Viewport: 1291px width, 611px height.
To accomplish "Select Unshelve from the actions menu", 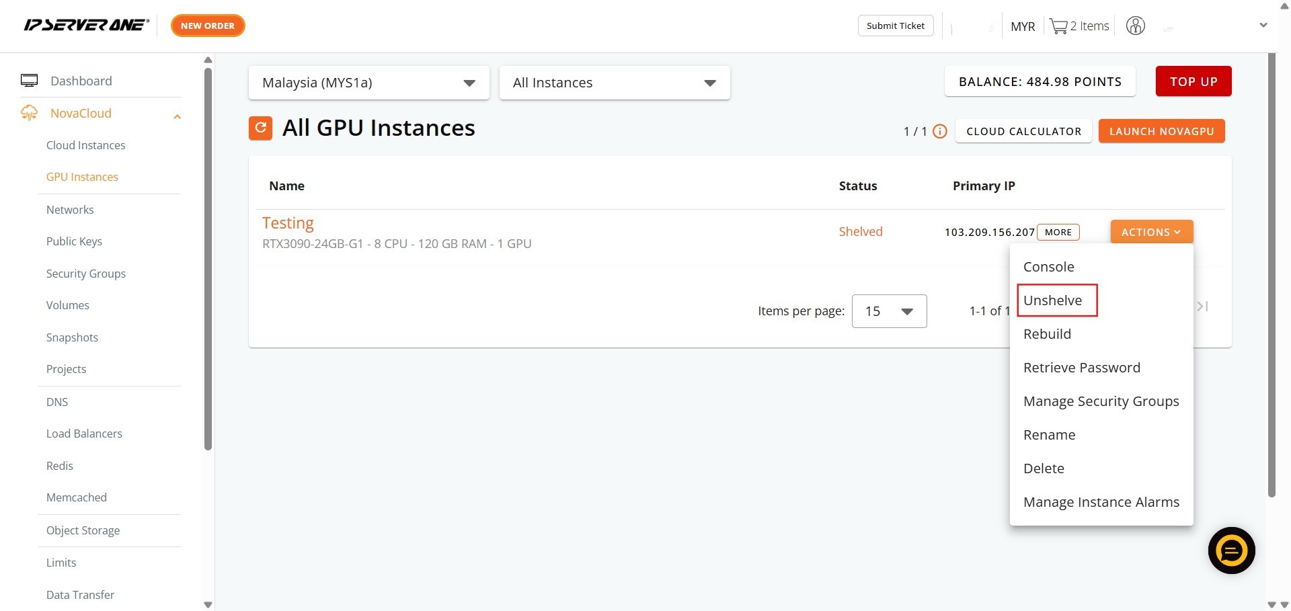I will click(1052, 300).
